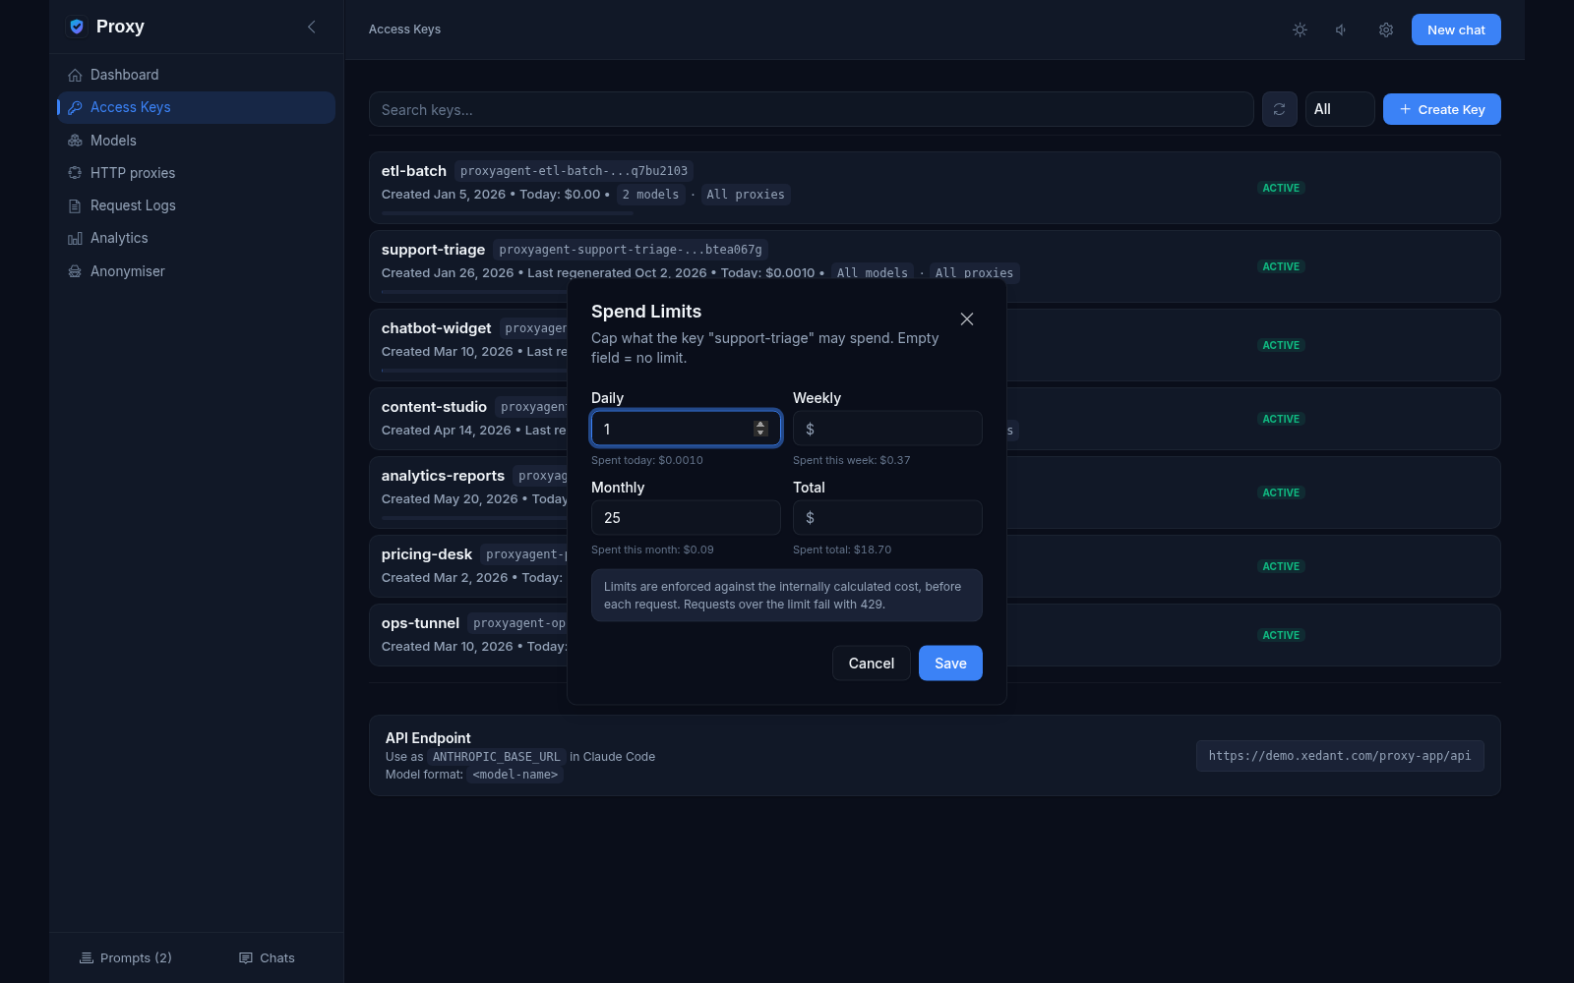Select Access Keys in the sidebar
Viewport: 1574px width, 983px height.
click(x=196, y=107)
